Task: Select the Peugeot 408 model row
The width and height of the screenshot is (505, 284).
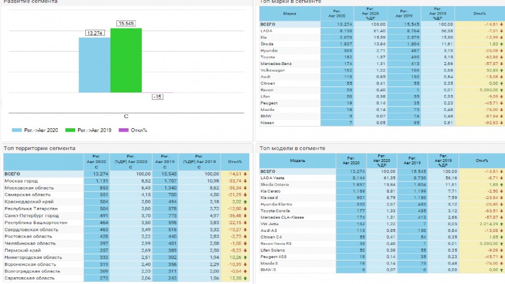Action: [x=382, y=257]
